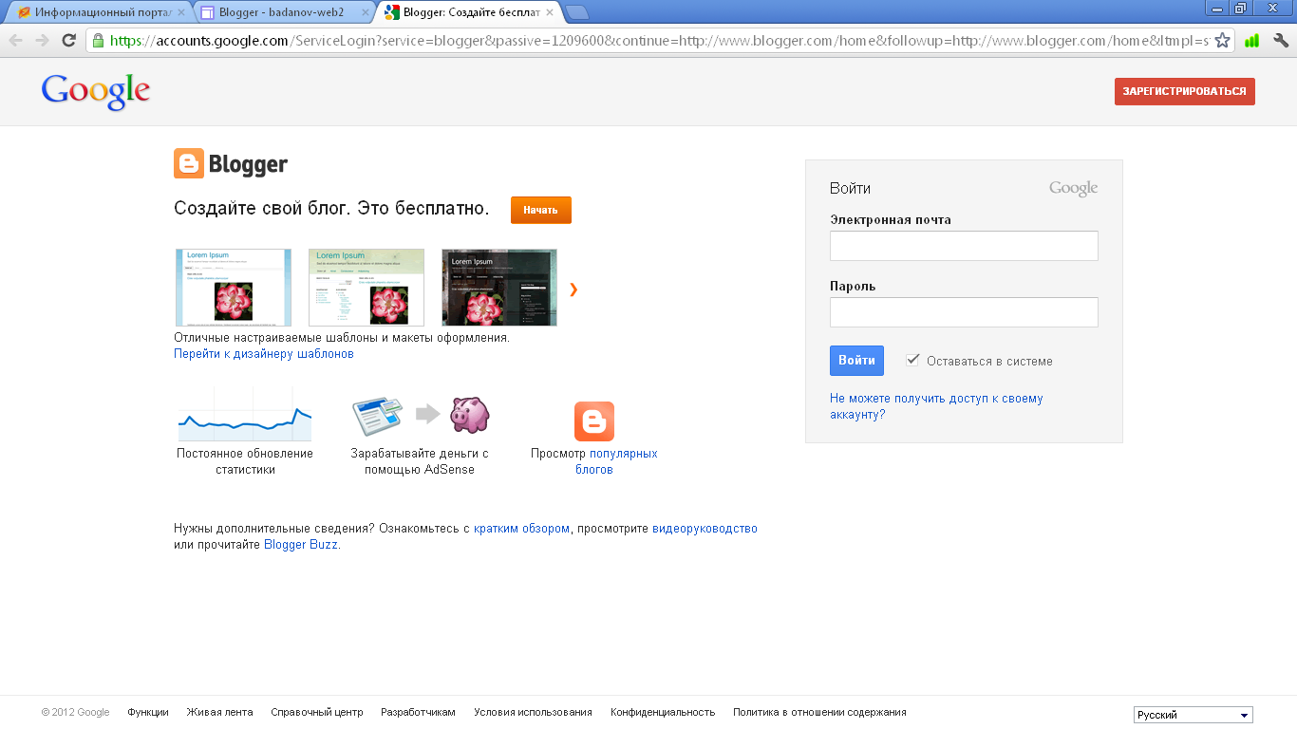Open the видеоруководство link
1297x729 pixels.
pyautogui.click(x=705, y=529)
